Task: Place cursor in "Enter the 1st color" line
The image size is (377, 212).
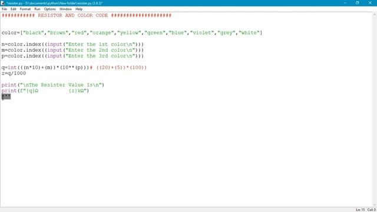Action: click(x=72, y=44)
